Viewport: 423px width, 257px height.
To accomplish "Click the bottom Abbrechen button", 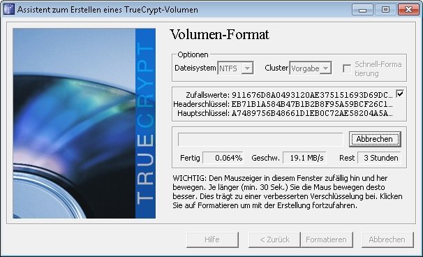I will 387,240.
